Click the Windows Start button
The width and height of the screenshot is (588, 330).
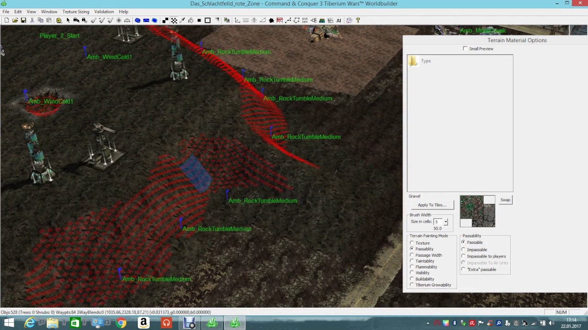(x=9, y=323)
